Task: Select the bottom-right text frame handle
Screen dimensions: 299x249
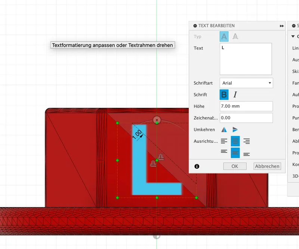Action: 197,198
